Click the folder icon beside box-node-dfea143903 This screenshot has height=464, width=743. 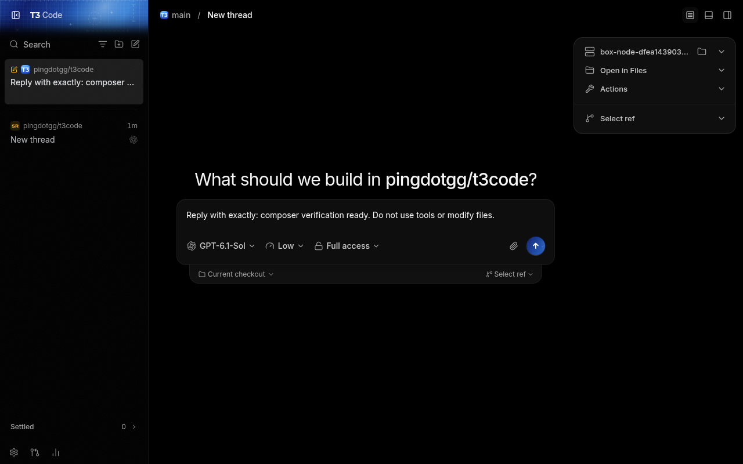pos(702,52)
